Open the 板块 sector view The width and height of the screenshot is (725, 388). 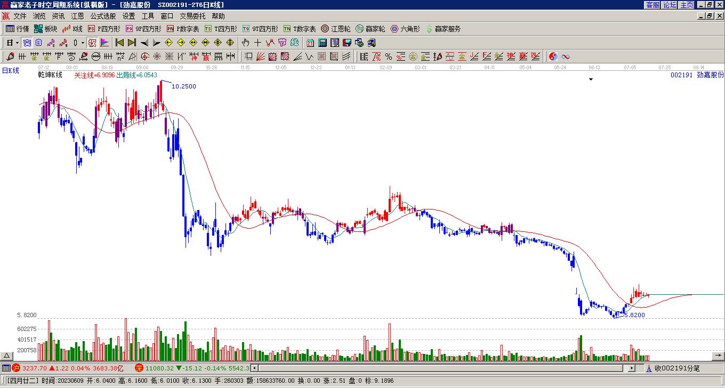45,29
